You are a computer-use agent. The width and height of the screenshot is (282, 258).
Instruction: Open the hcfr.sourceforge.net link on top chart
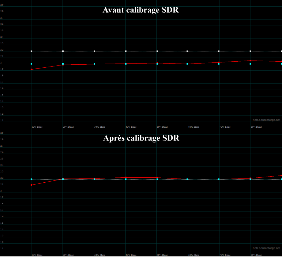[x=266, y=120]
